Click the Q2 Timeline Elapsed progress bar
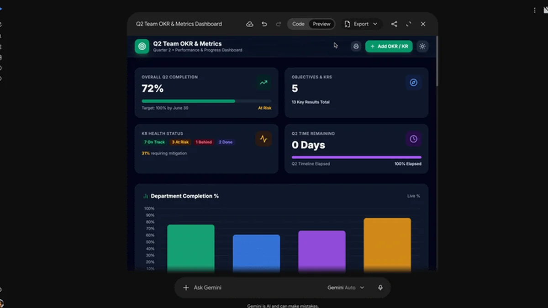 click(356, 157)
